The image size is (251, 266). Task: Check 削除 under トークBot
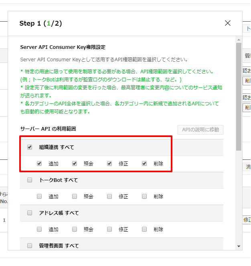pos(144,196)
